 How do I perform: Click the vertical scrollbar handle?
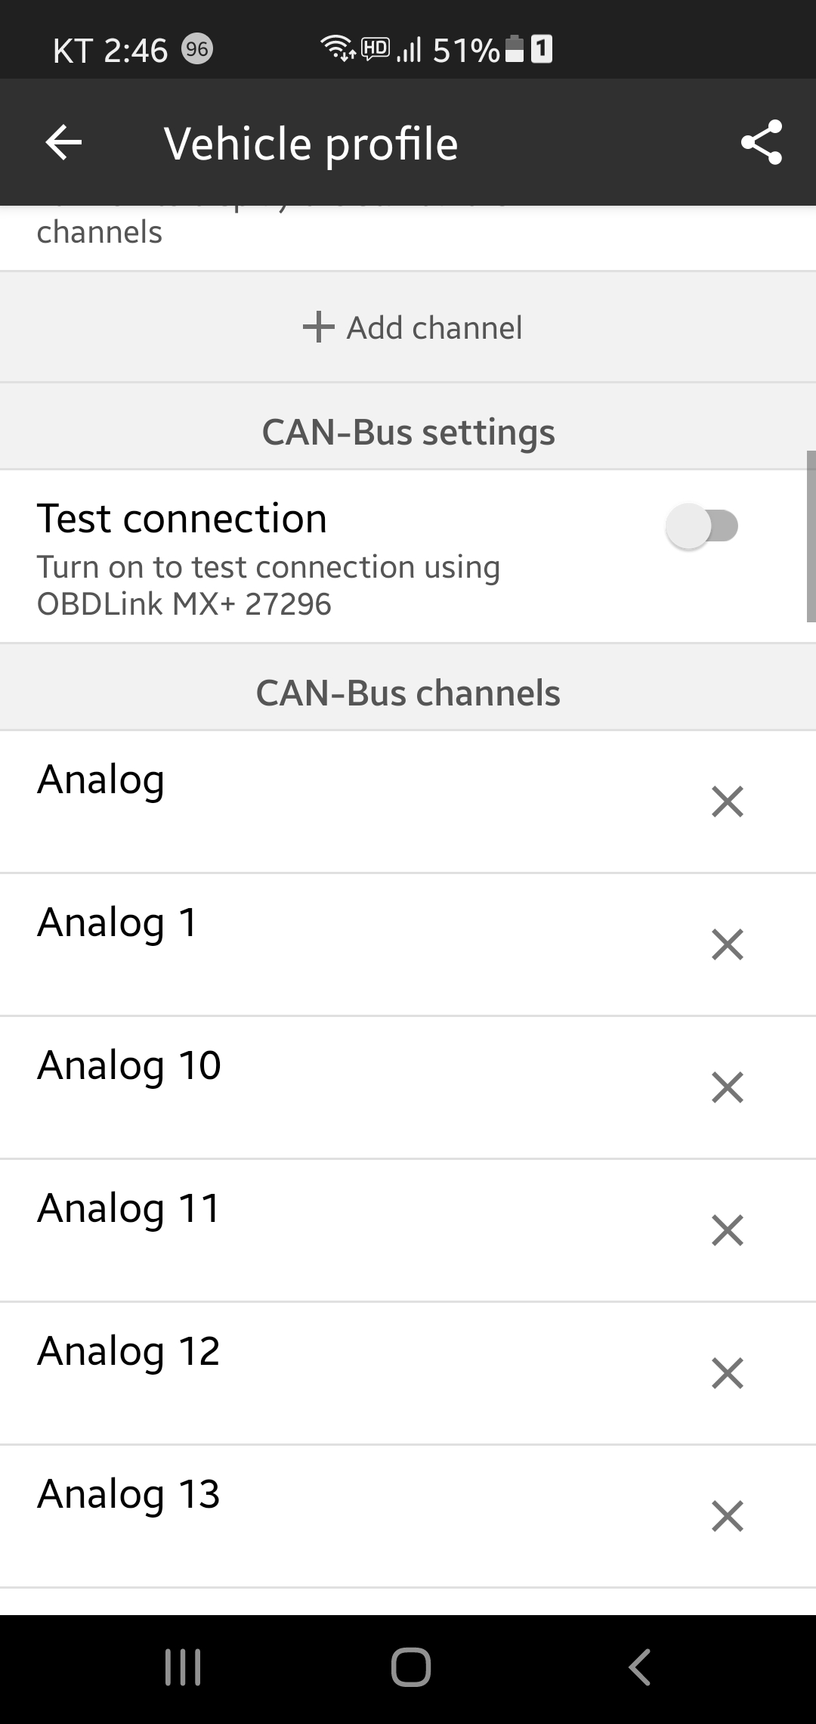click(811, 537)
